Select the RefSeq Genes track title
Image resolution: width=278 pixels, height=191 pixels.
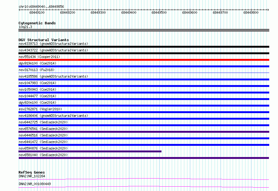pos(32,172)
